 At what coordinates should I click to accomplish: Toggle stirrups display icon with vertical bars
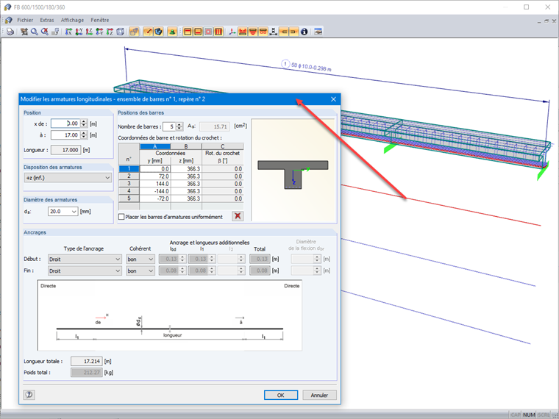(x=218, y=32)
